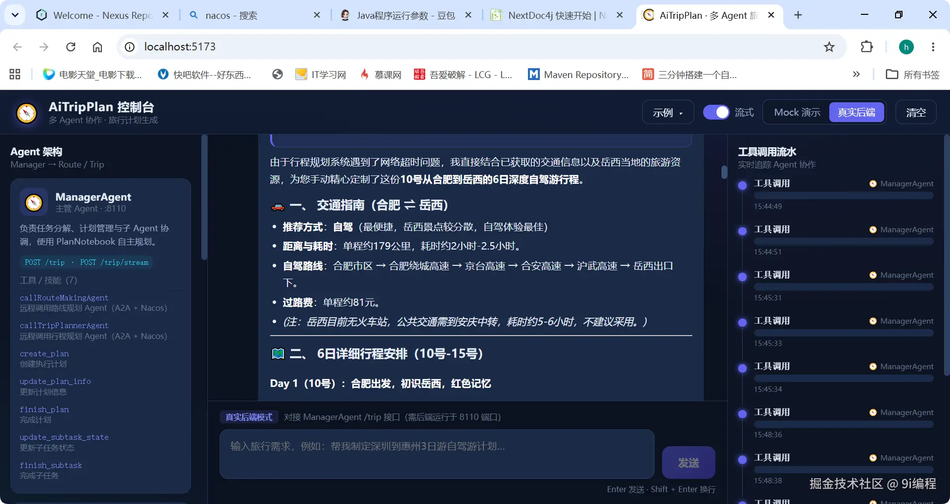Open the extensions puzzle menu
950x504 pixels.
pos(867,47)
